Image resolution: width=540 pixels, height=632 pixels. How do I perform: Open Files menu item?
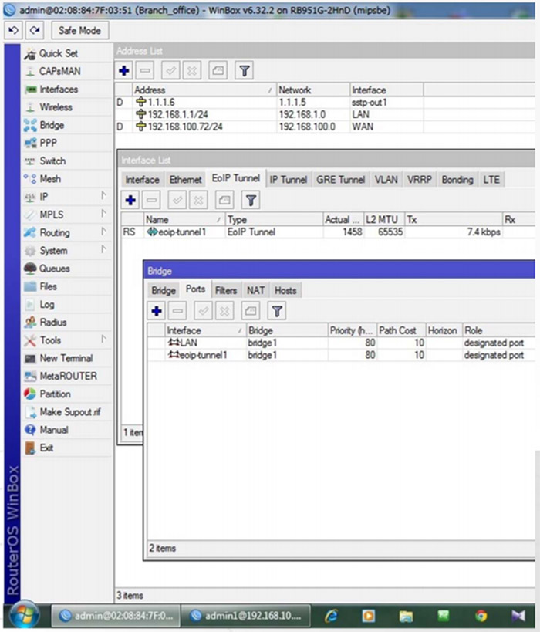pyautogui.click(x=48, y=286)
